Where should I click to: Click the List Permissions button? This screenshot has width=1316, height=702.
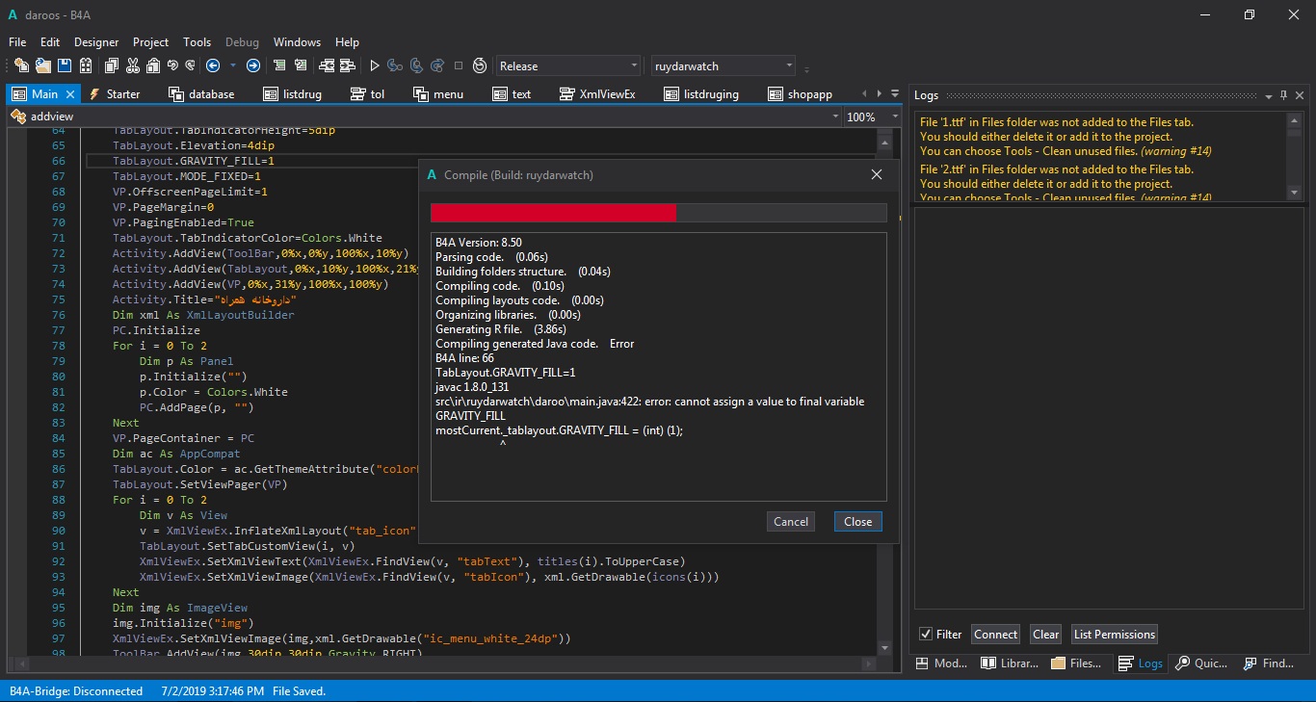click(x=1114, y=634)
